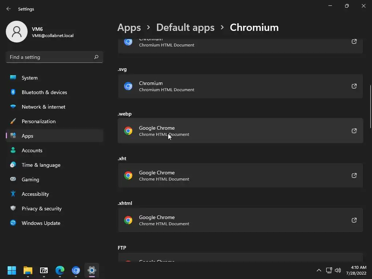The height and width of the screenshot is (279, 372).
Task: Change default app for .svg
Action: pos(240,86)
